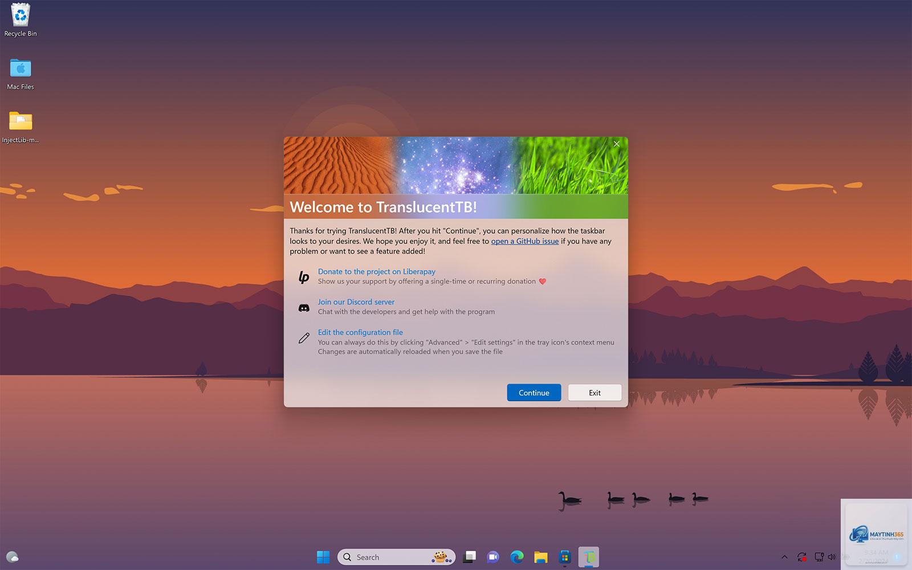Open Task View from taskbar

(470, 557)
